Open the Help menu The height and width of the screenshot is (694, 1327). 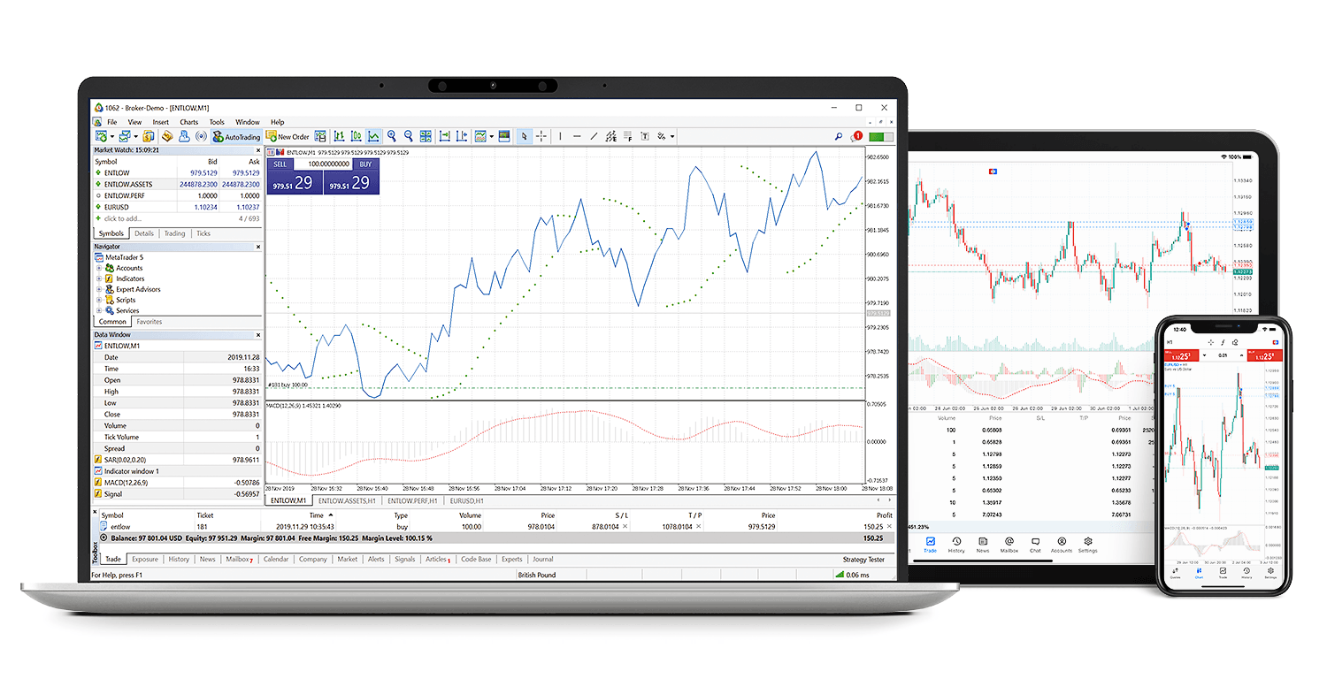point(277,122)
